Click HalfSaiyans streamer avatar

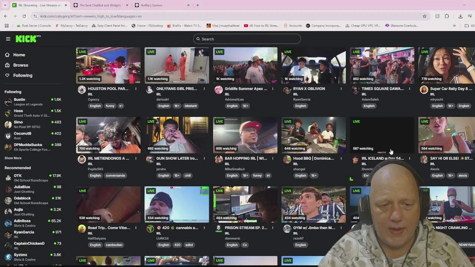[82, 229]
